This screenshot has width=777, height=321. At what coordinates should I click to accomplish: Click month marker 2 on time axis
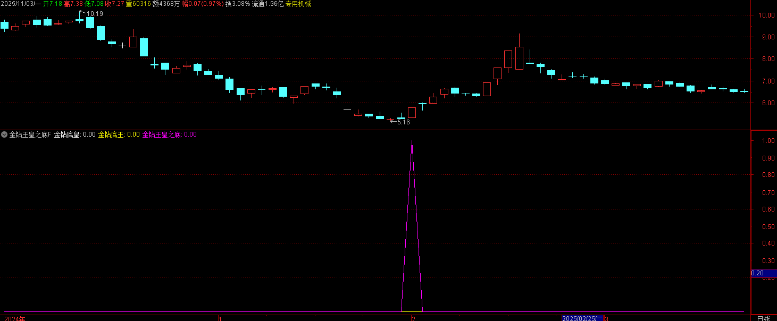(413, 318)
